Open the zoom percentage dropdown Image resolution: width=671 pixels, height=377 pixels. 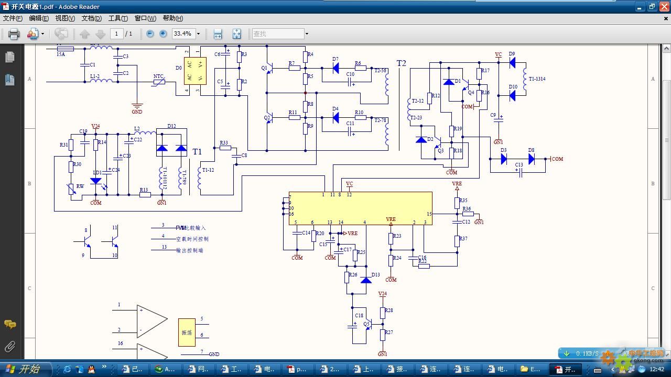point(198,34)
